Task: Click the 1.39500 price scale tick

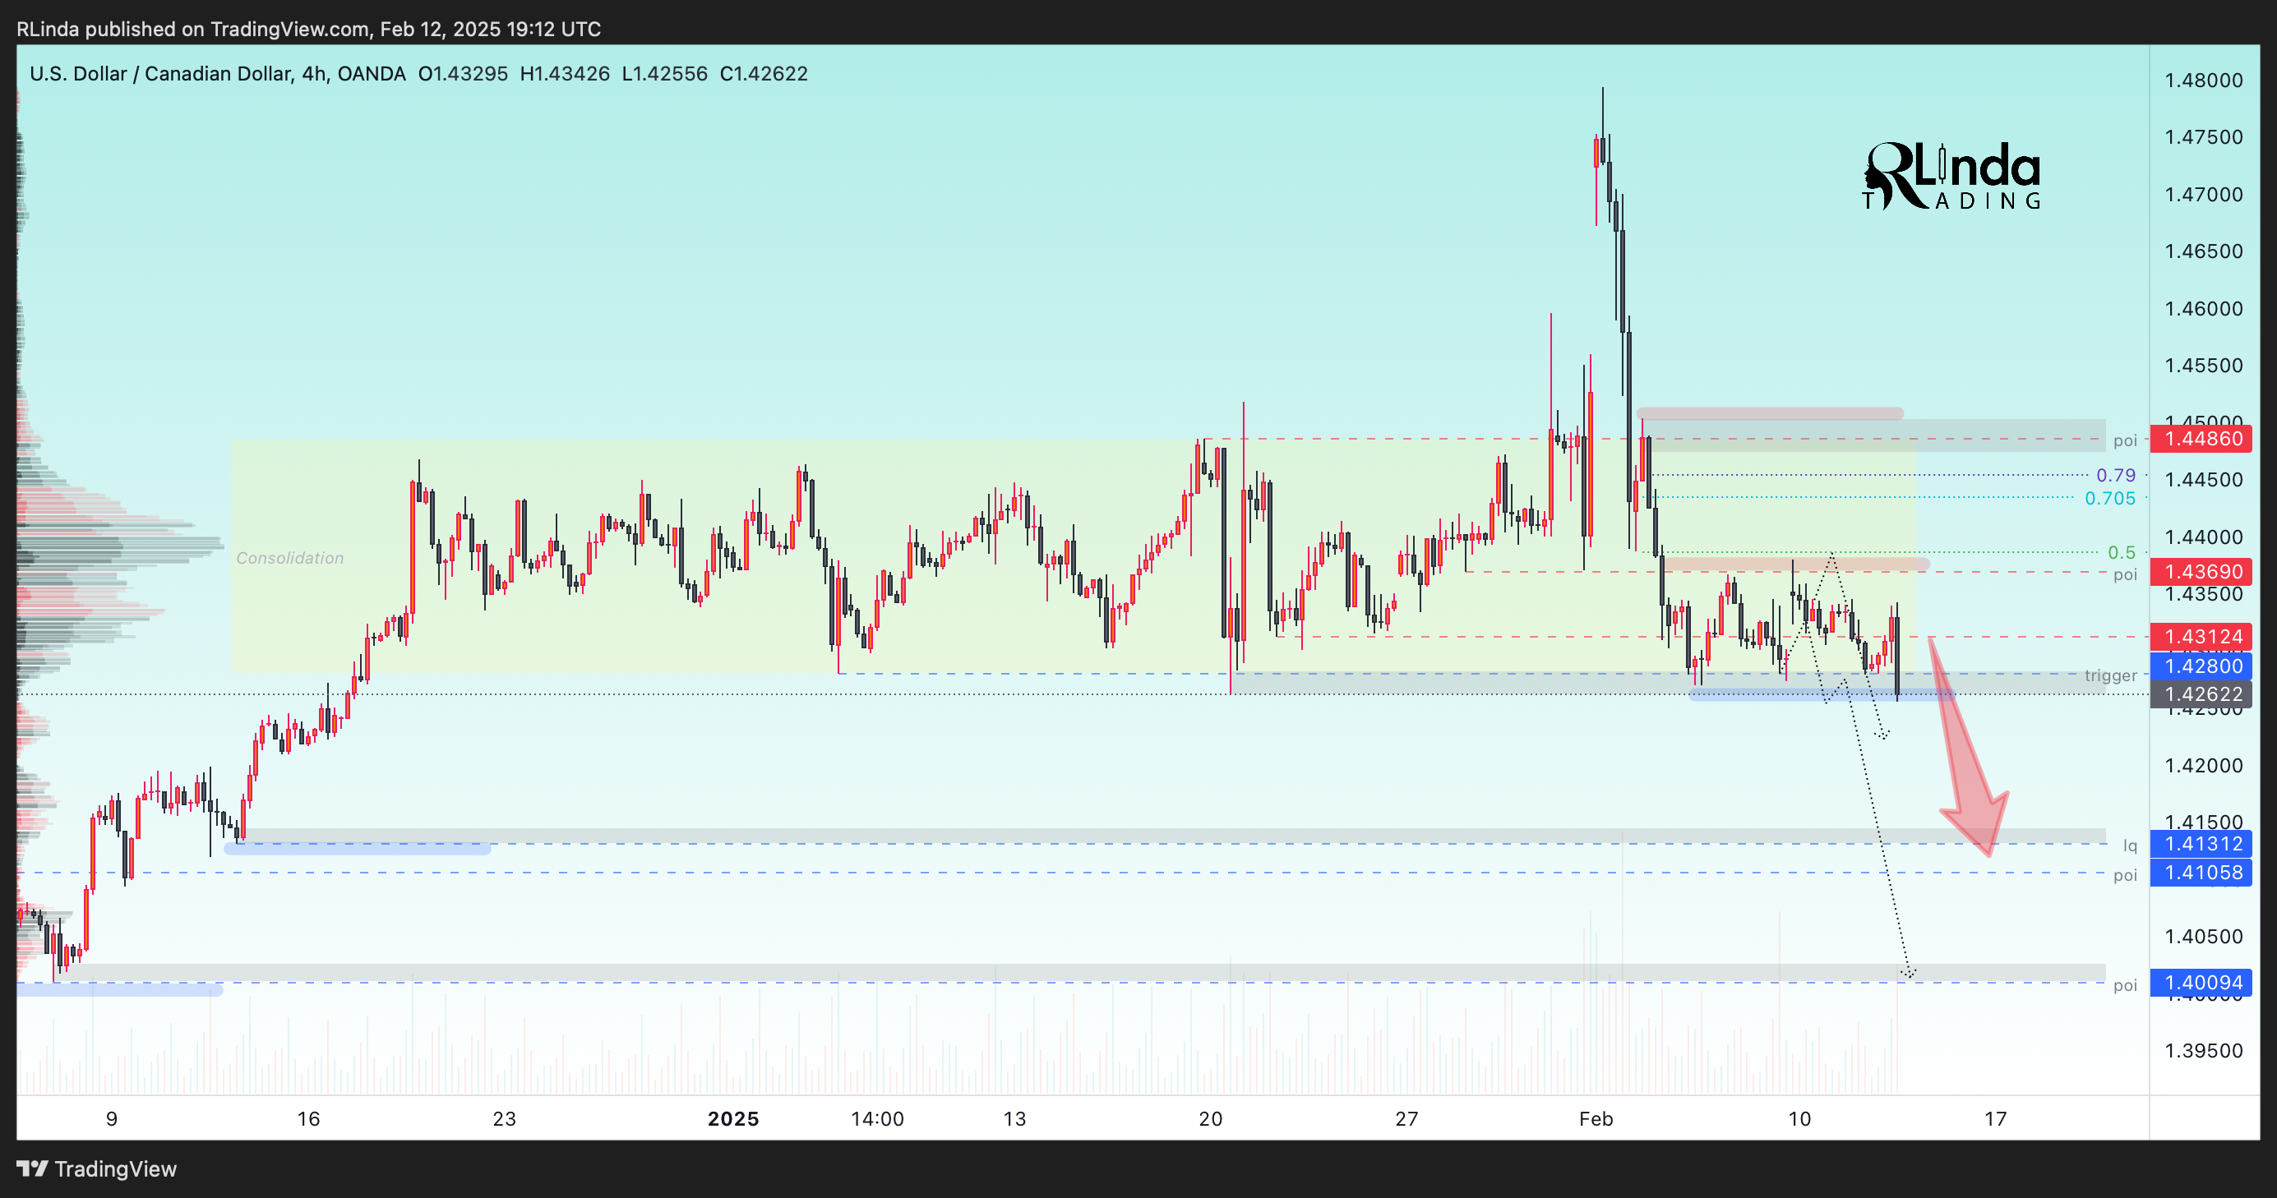Action: point(2203,1050)
